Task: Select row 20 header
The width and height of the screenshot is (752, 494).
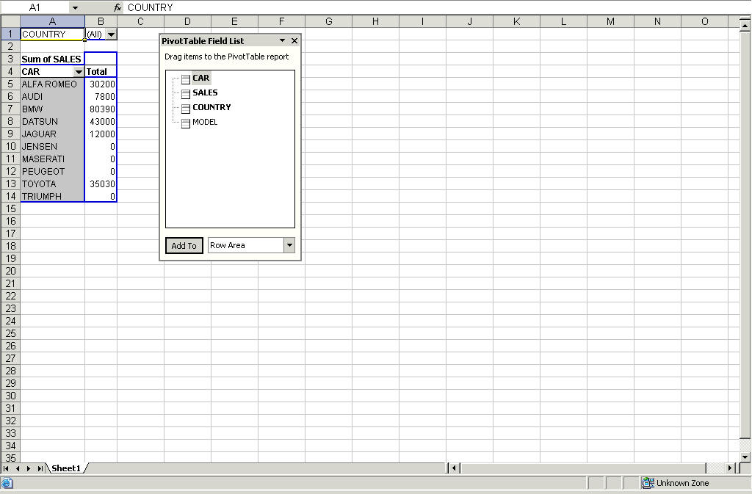Action: 10,271
